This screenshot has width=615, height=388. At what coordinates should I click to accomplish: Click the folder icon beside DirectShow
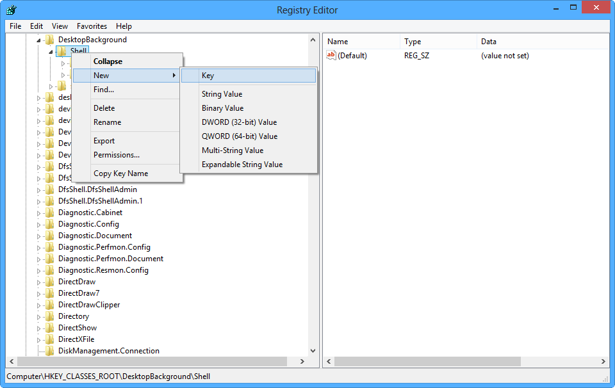pos(50,328)
